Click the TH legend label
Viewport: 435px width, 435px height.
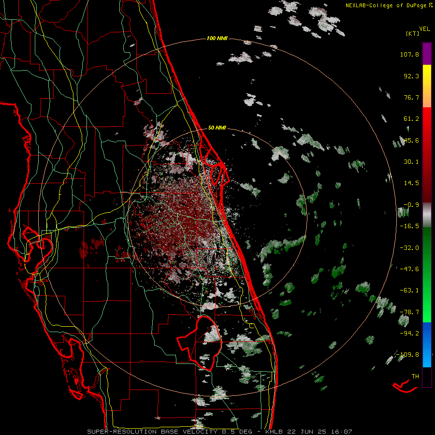[x=415, y=377]
